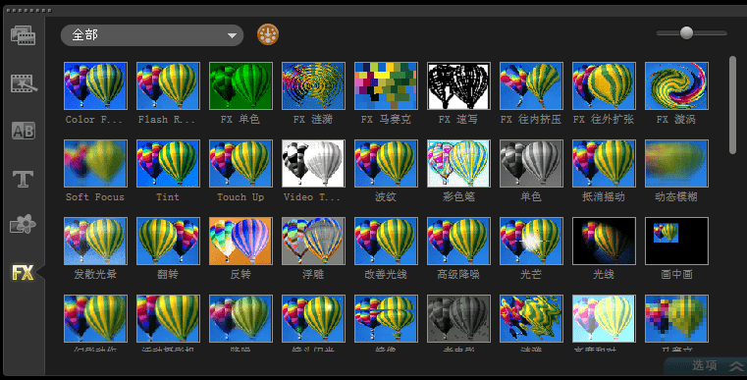Select the Flash R... filter thumbnail
This screenshot has height=380, width=747.
(x=168, y=85)
